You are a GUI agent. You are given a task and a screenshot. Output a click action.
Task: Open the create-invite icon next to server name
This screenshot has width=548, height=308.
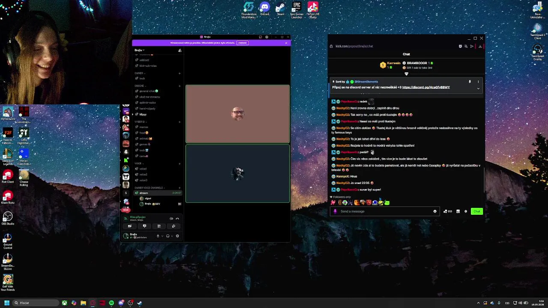point(180,50)
